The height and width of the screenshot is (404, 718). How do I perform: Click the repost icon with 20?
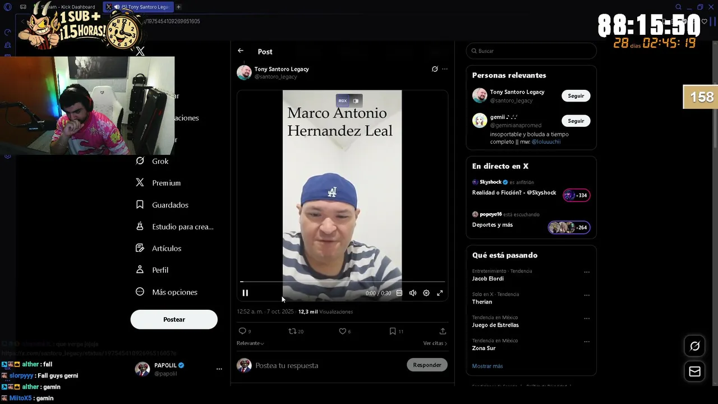[292, 331]
